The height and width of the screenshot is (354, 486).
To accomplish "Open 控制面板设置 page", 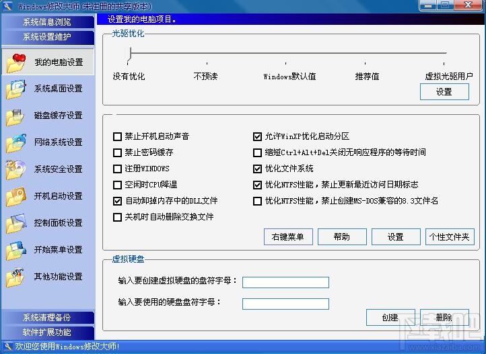I will click(x=48, y=223).
